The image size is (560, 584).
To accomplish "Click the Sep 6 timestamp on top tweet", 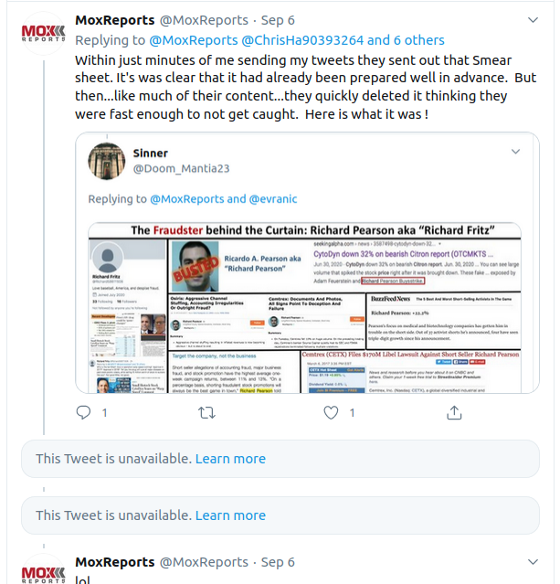I will [278, 20].
